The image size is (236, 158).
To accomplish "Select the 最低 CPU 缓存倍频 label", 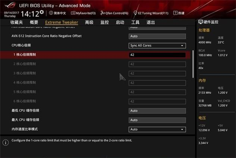I will point(25,110).
